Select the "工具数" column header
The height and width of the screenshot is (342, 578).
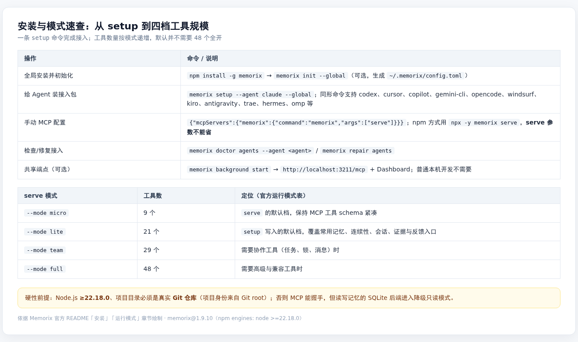186,196
